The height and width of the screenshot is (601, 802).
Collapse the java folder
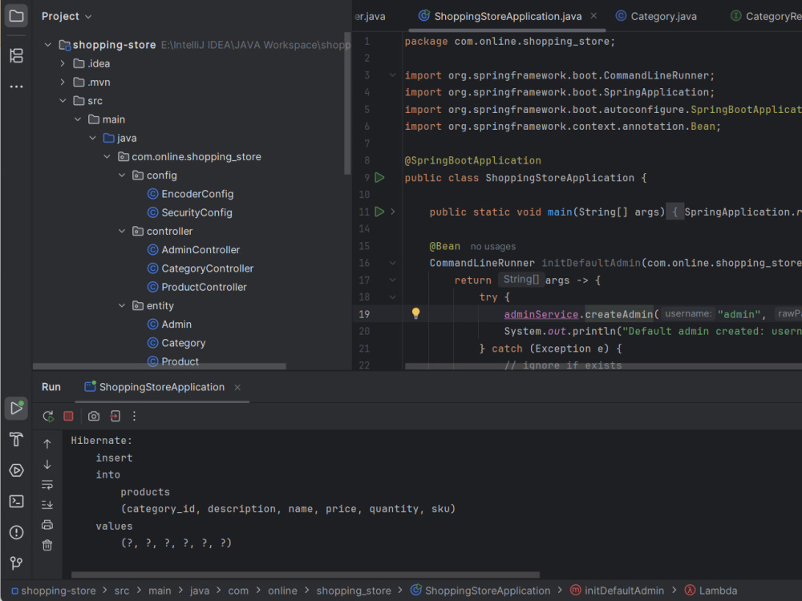92,138
